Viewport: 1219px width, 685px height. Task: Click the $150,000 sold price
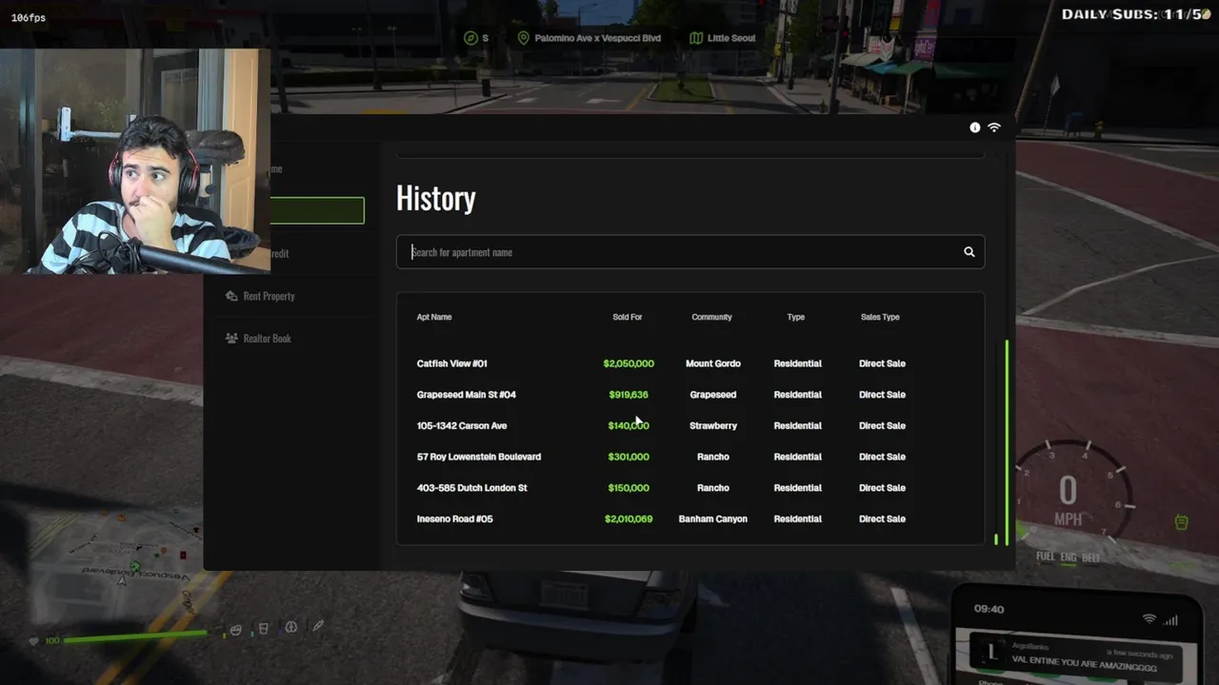click(x=629, y=488)
